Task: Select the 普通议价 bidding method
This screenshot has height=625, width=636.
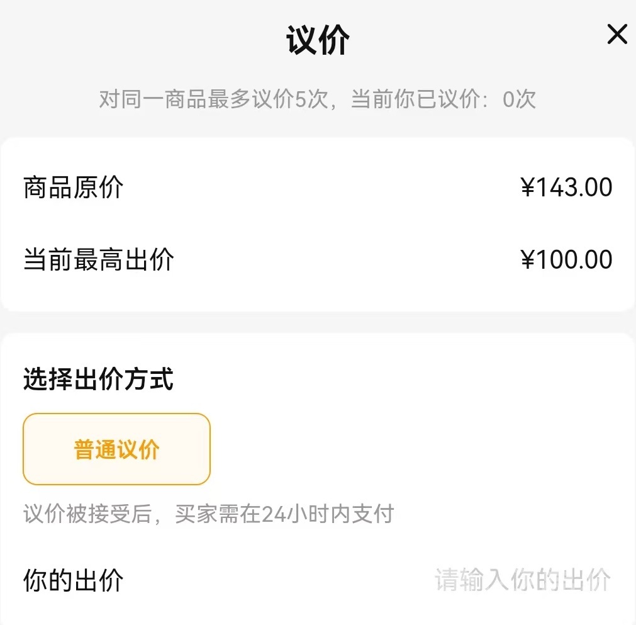Action: (116, 449)
